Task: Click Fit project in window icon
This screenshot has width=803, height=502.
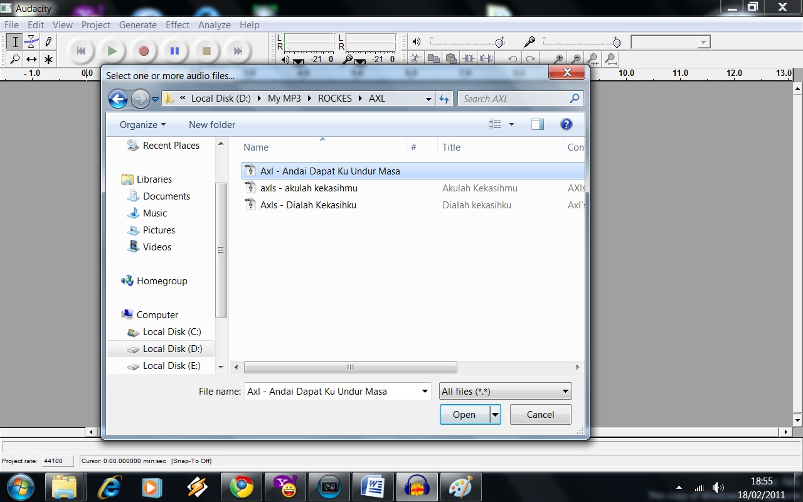Action: [x=610, y=59]
